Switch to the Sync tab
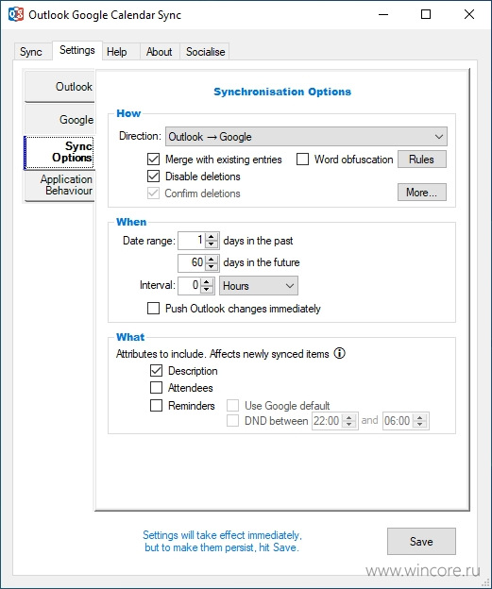This screenshot has width=492, height=589. pos(31,52)
